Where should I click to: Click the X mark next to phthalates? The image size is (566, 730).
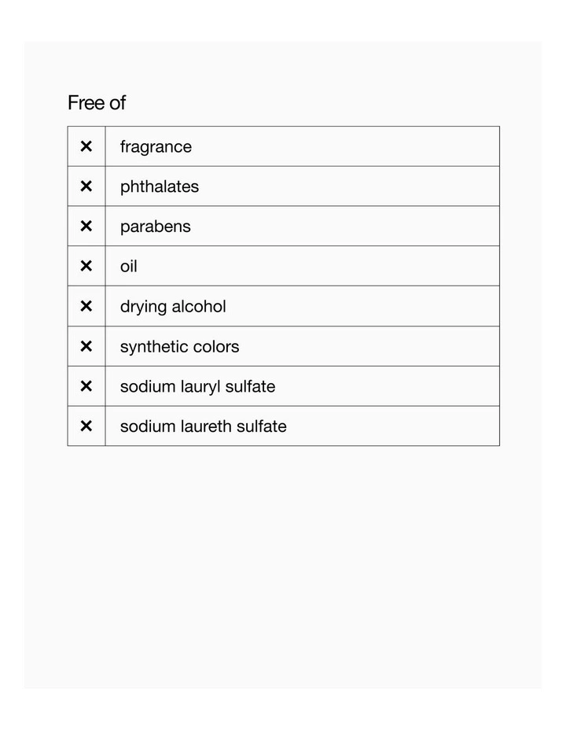[x=86, y=186]
